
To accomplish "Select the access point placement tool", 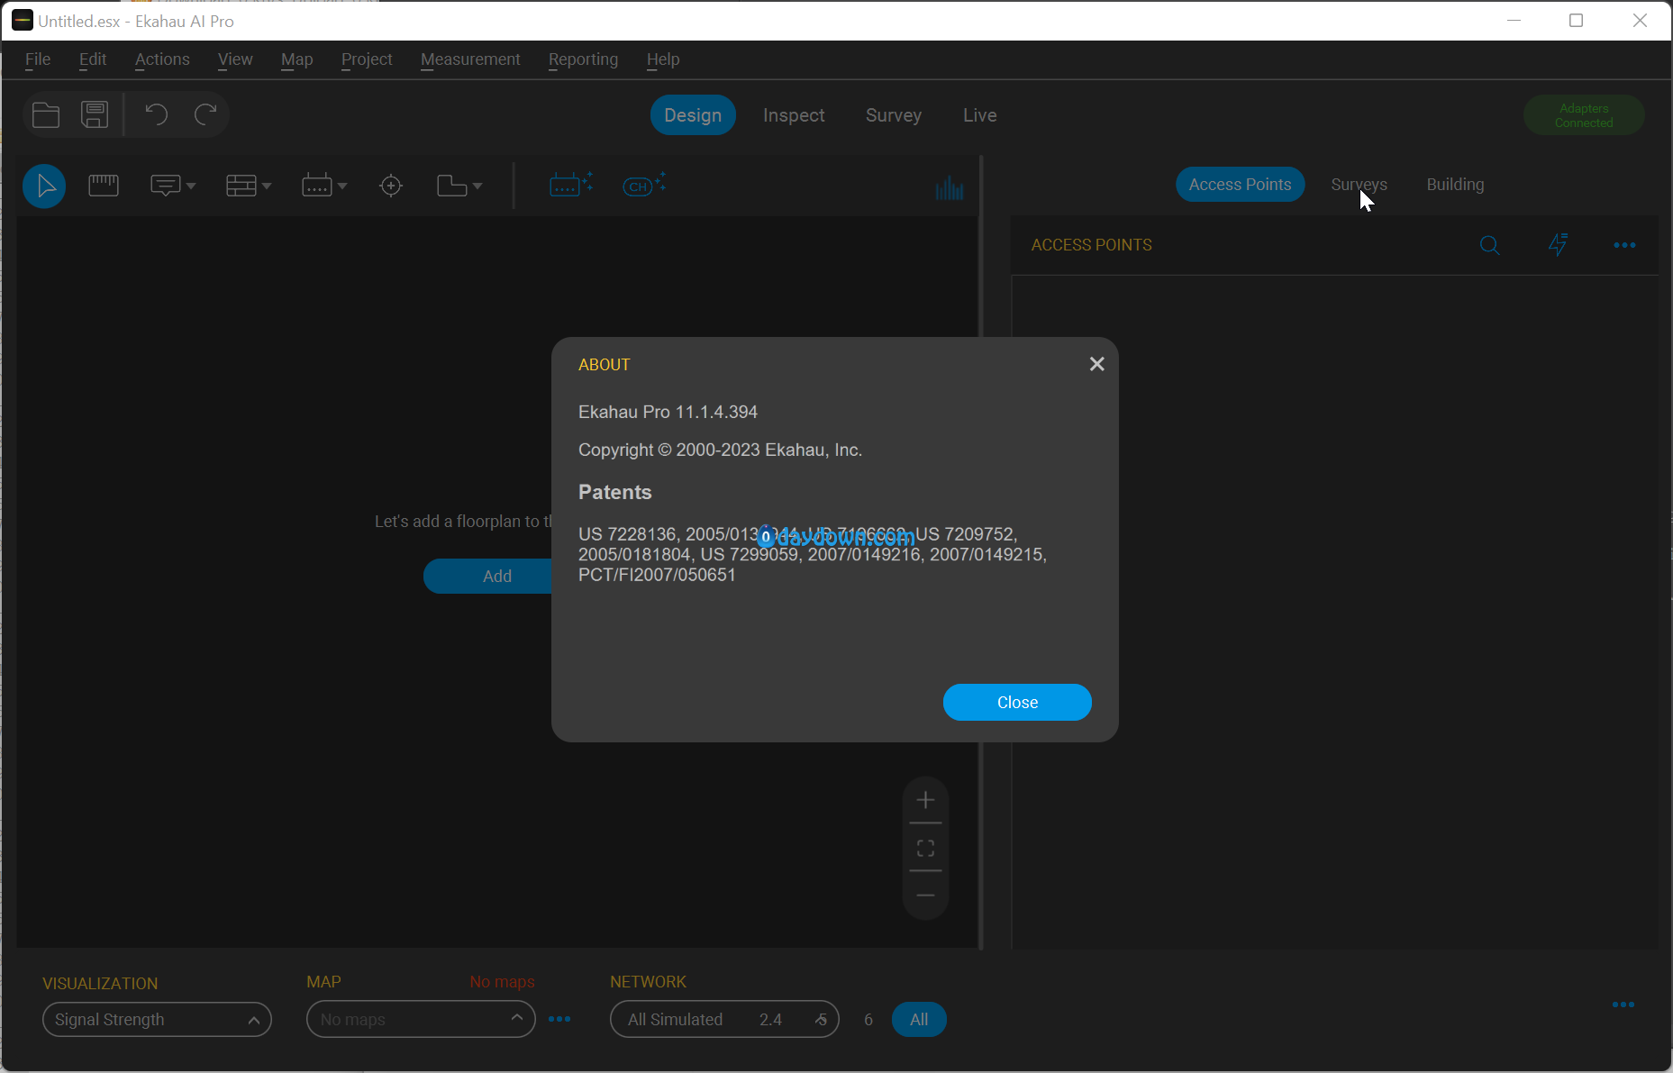I will (x=317, y=186).
